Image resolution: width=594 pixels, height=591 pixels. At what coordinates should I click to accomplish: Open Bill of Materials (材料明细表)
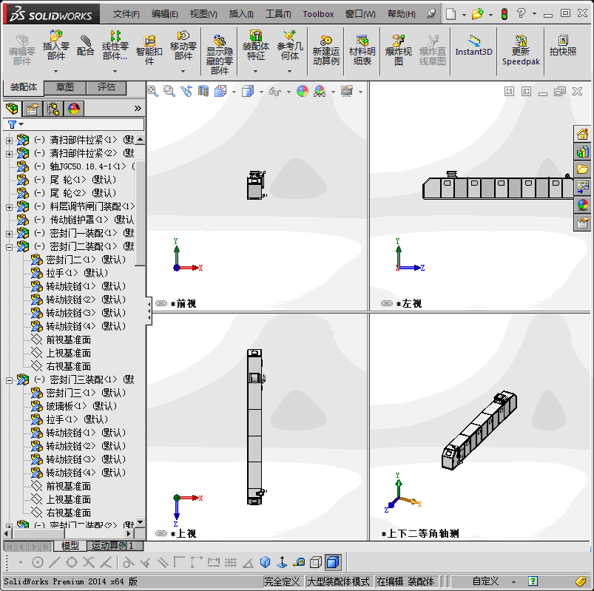tap(362, 50)
